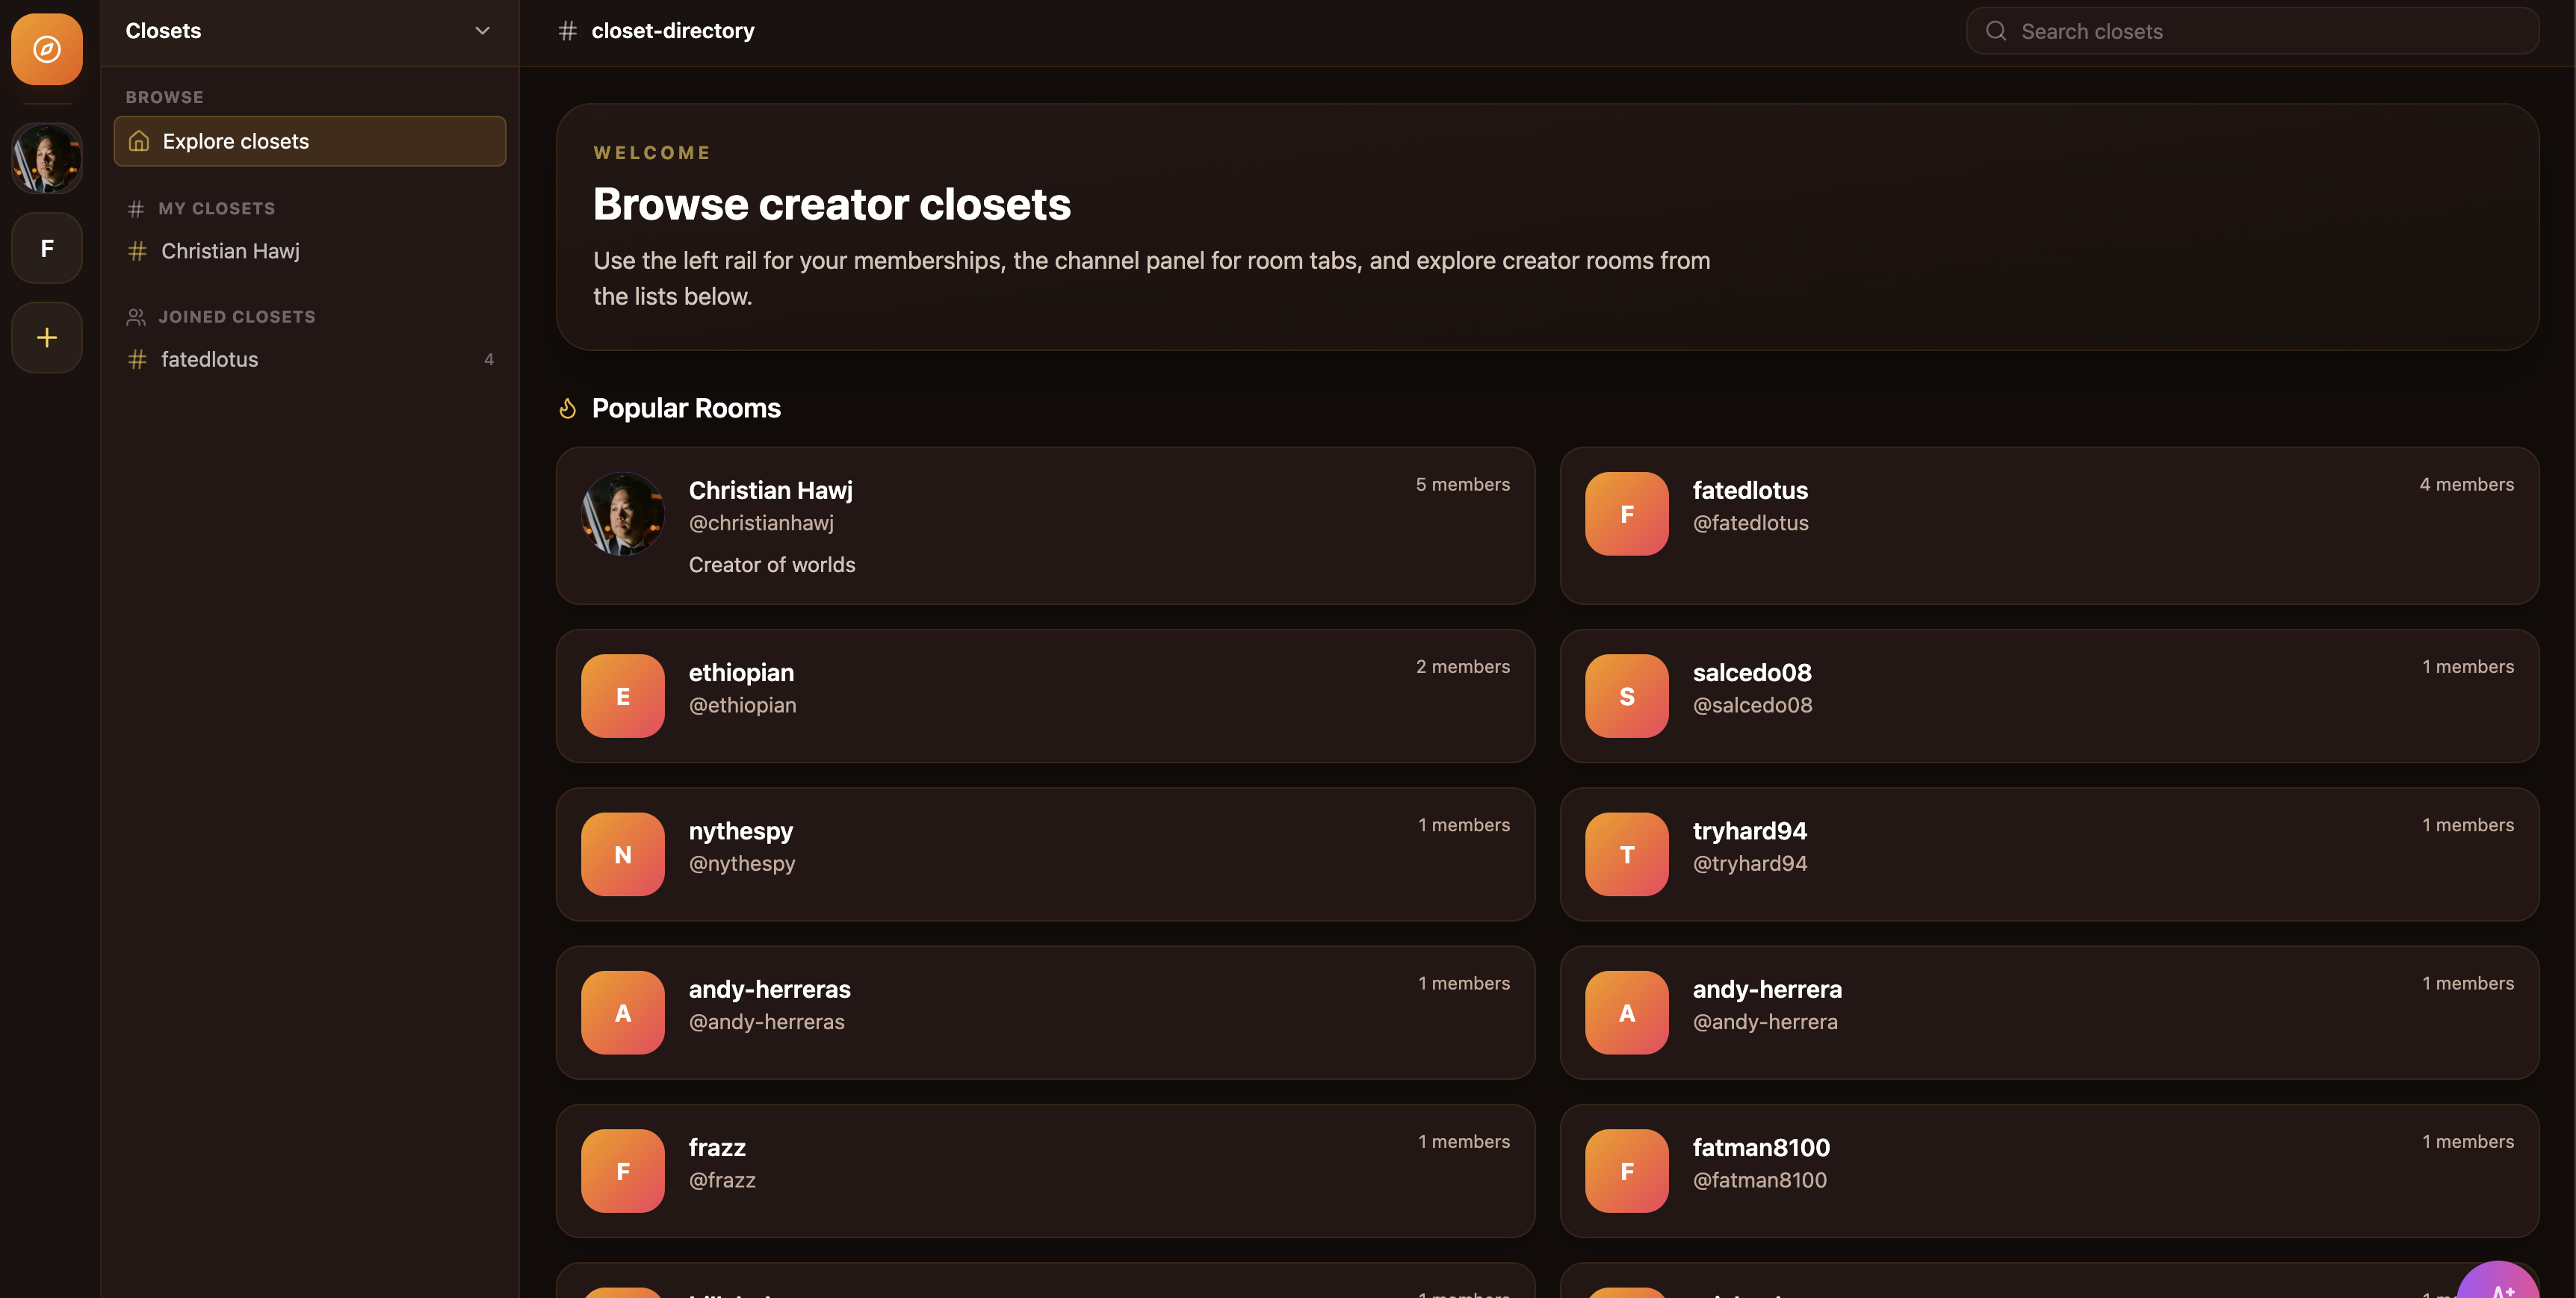Click the closet-directory channel title

(x=673, y=31)
